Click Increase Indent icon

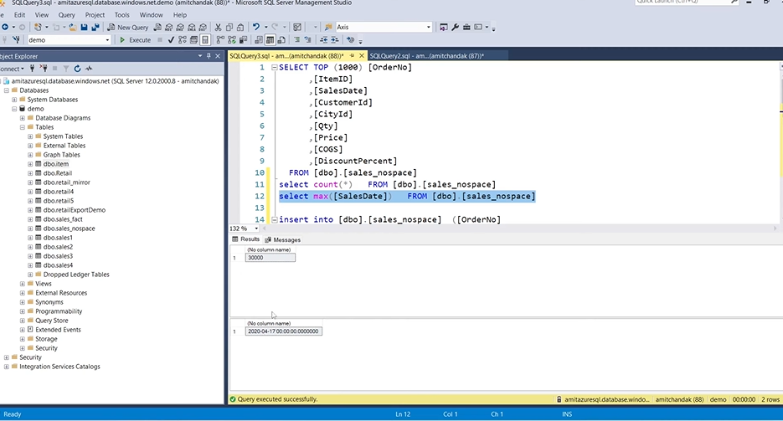point(335,40)
